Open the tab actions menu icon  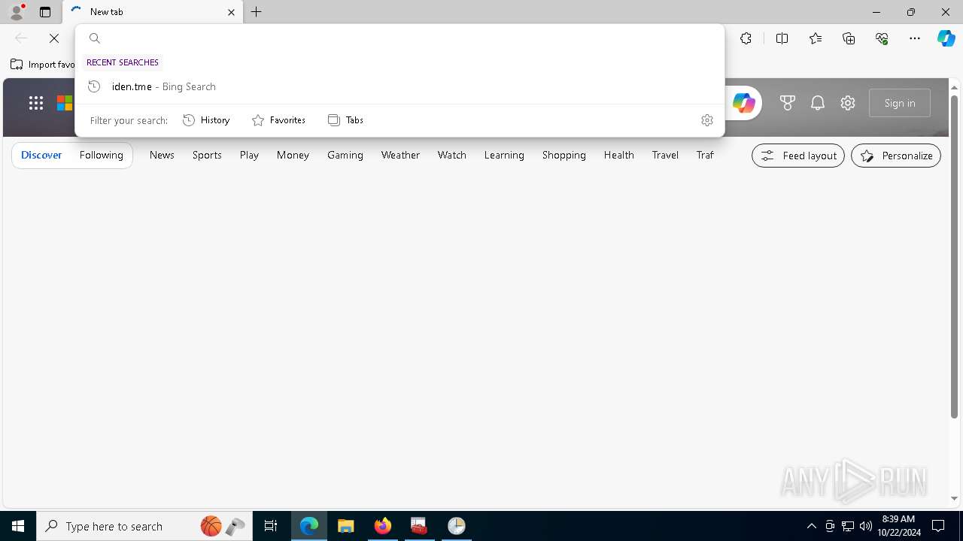(45, 12)
